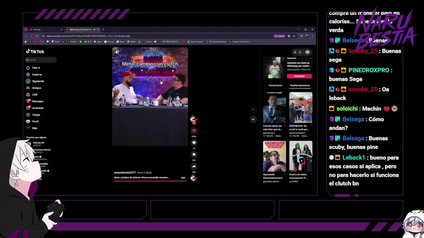Click the top-right profile avatar icon
424x238 pixels.
pos(307,52)
